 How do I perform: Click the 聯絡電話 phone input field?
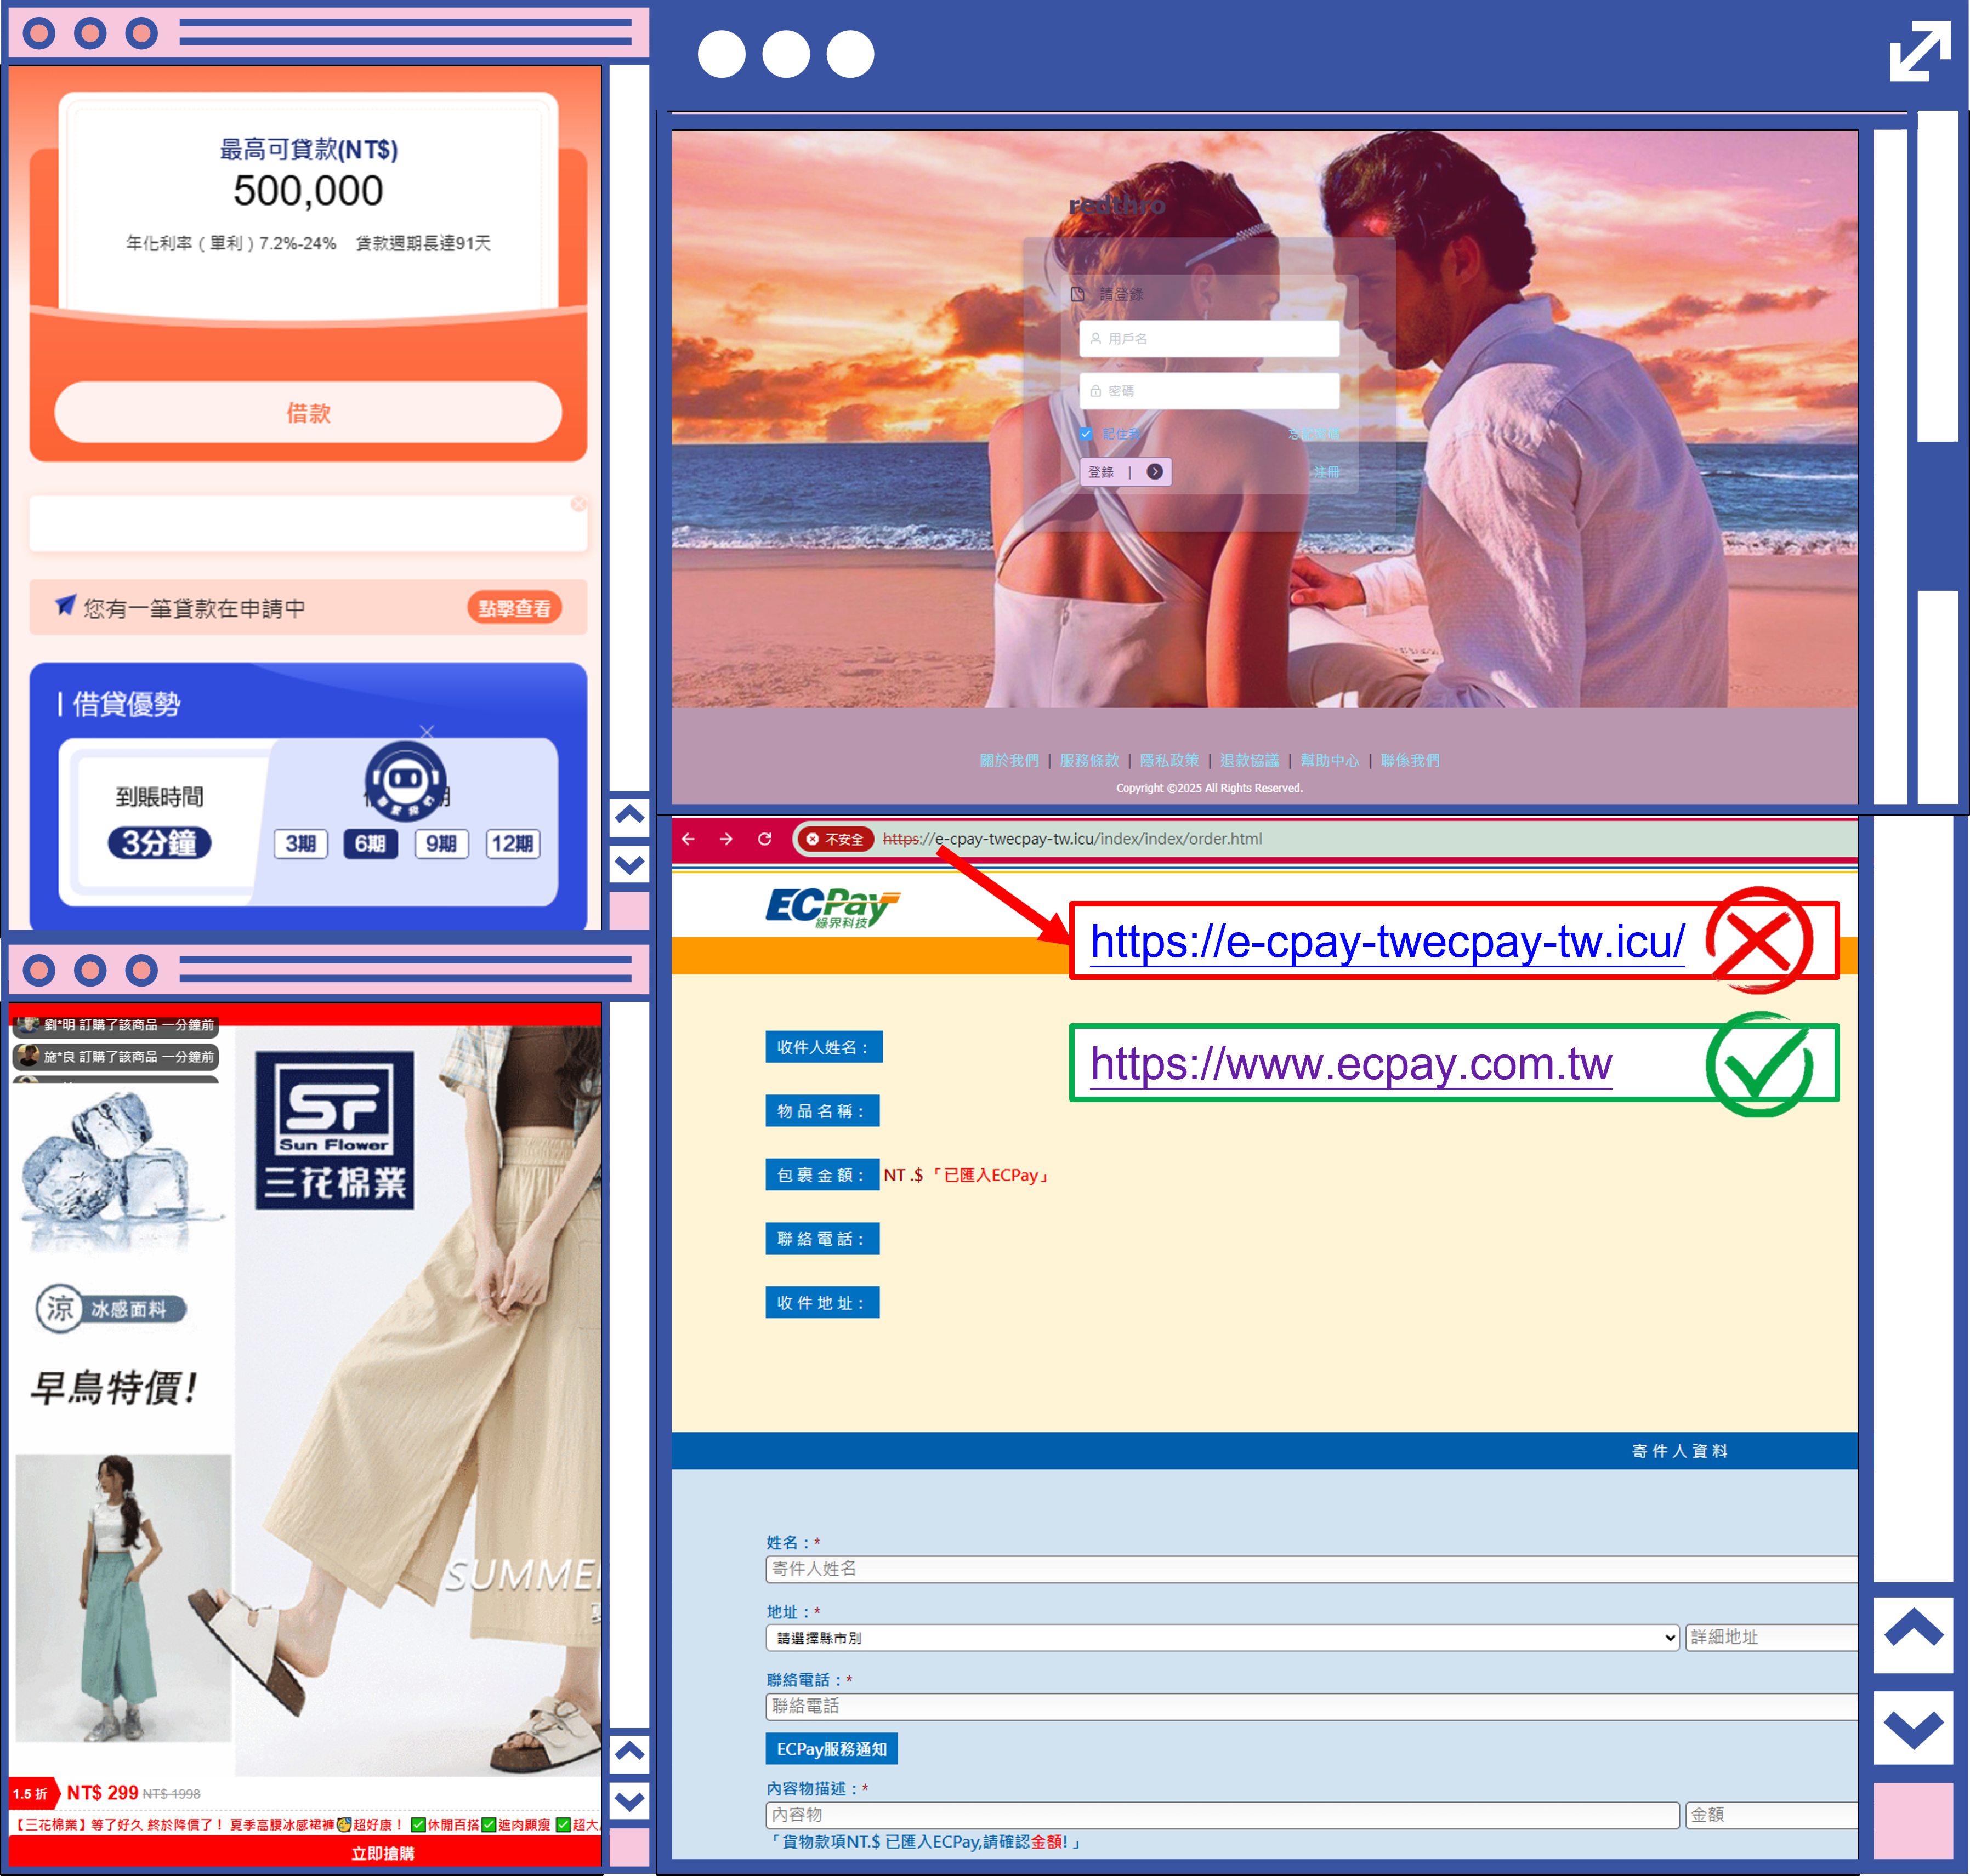(x=1310, y=1707)
